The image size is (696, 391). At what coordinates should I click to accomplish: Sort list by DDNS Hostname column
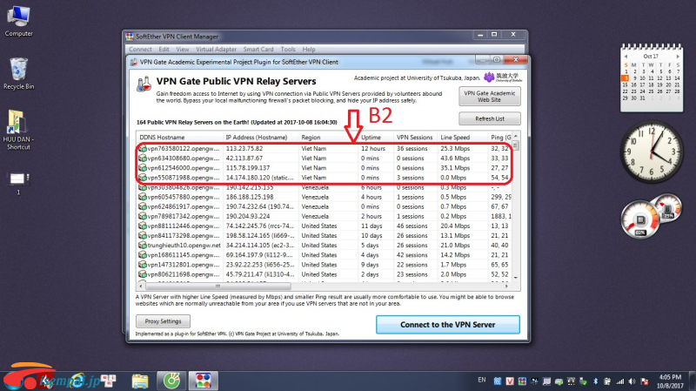coord(179,138)
